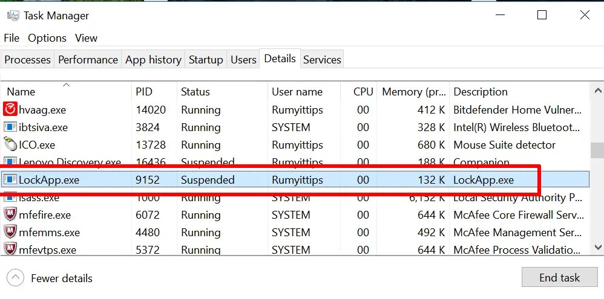Click PID 14020 cell
604x299 pixels.
151,110
